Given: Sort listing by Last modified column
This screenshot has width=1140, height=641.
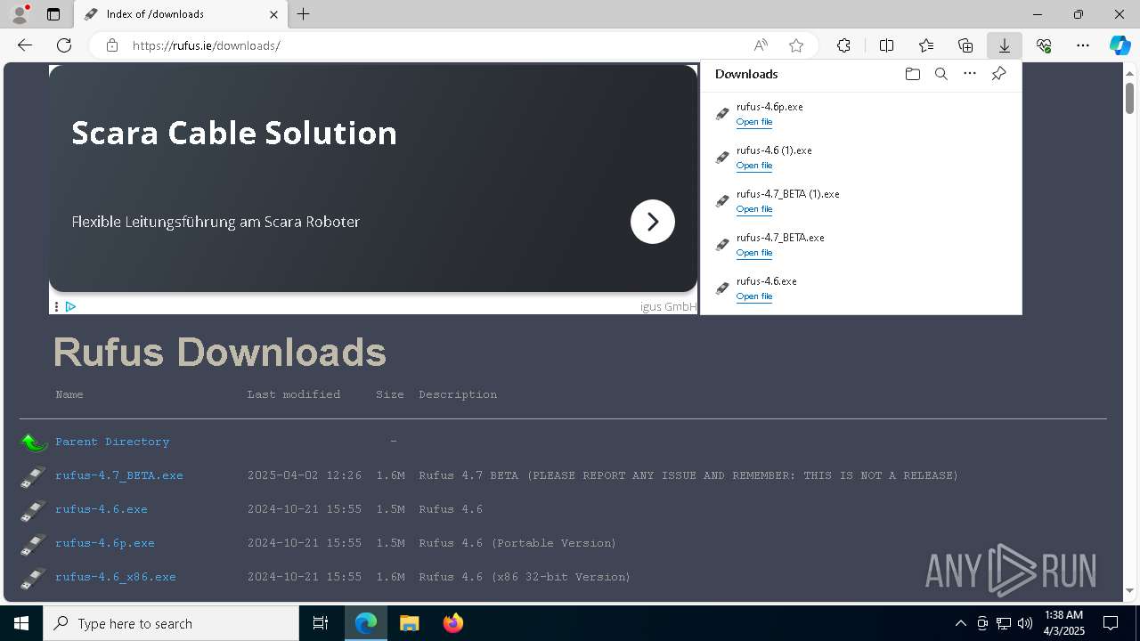Looking at the screenshot, I should tap(294, 394).
